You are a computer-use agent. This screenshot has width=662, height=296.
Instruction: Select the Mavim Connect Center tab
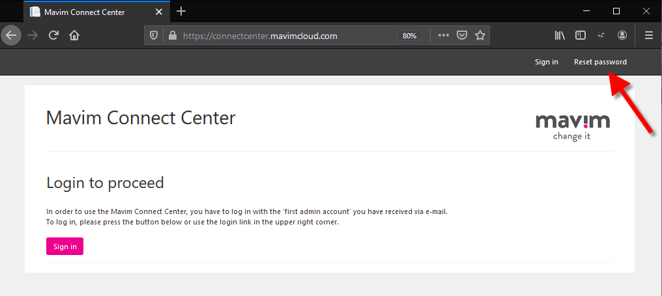tap(96, 12)
